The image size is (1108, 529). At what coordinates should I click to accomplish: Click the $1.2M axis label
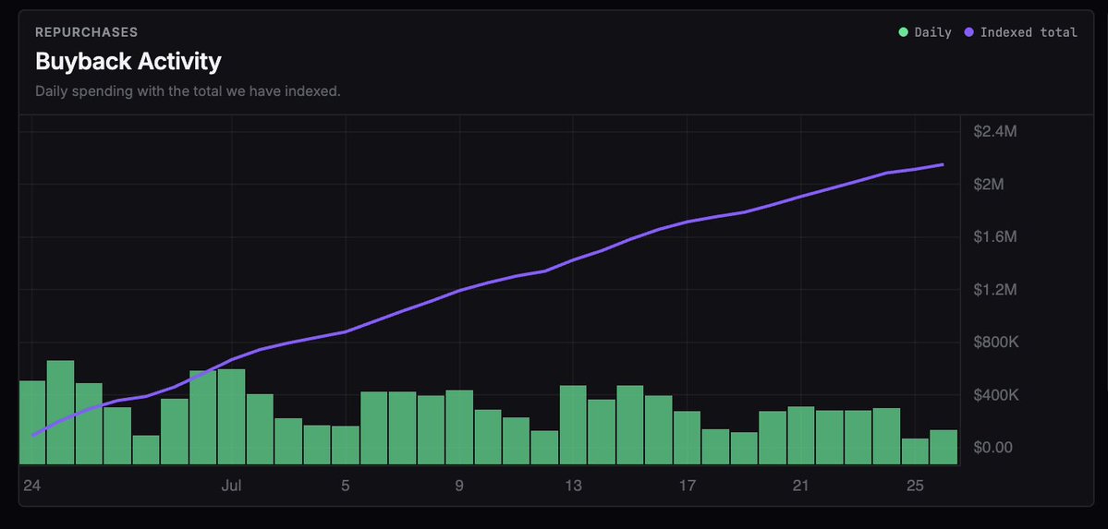click(994, 290)
